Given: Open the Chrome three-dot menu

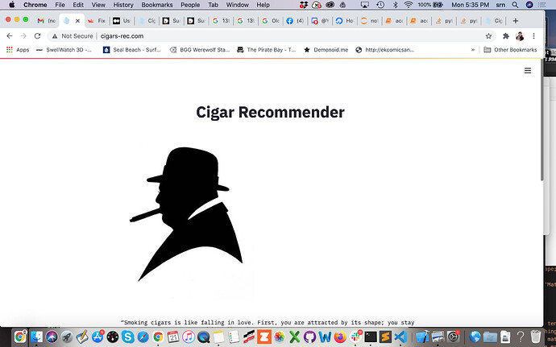Looking at the screenshot, I should click(533, 35).
